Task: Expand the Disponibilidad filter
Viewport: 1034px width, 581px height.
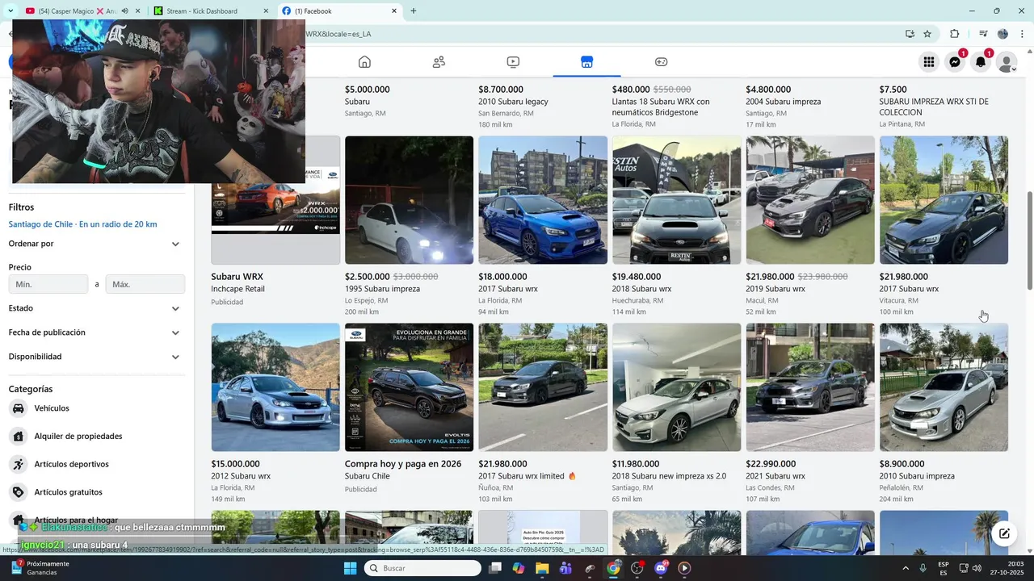Action: tap(96, 357)
